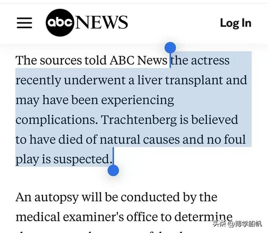This screenshot has height=233, width=268.
Task: Tap the word 'sources' at paragraph start
Action: tap(61, 61)
